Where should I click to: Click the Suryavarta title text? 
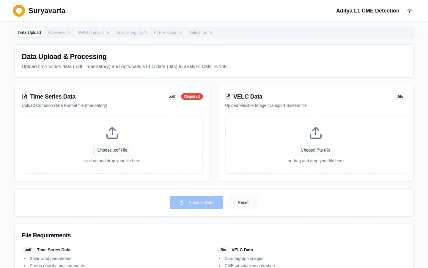tap(47, 11)
